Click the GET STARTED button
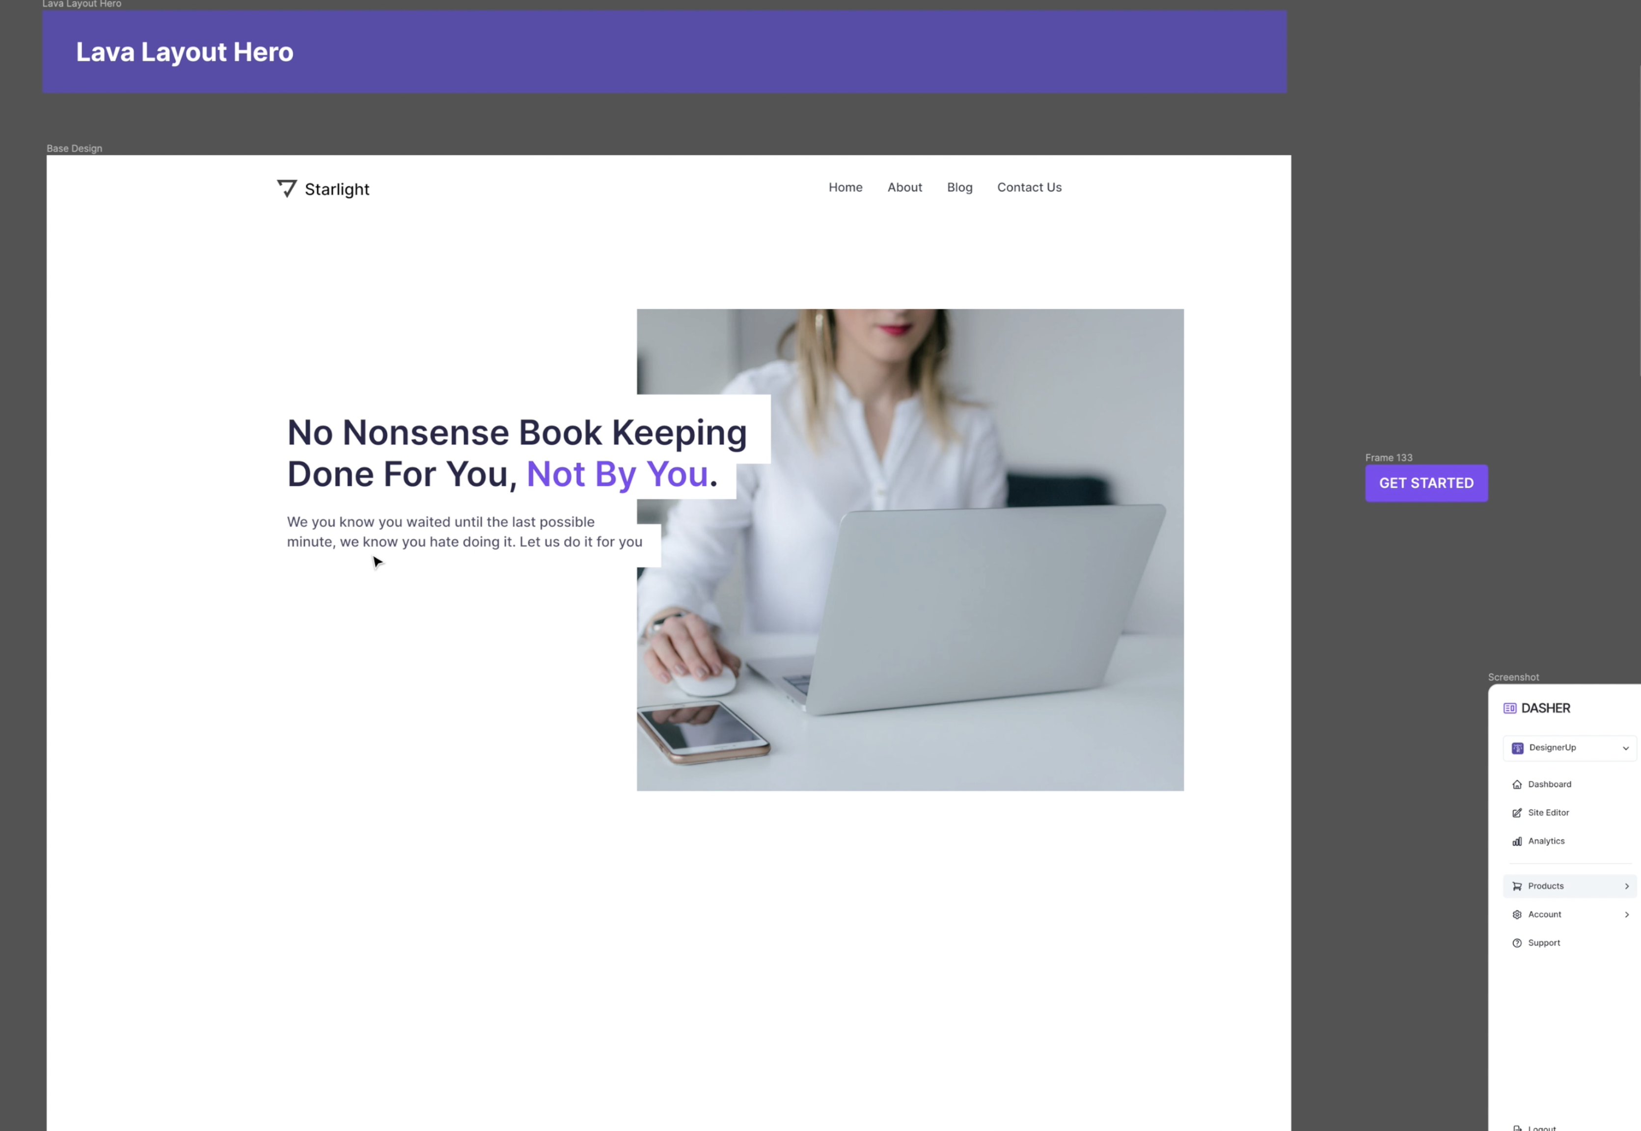The height and width of the screenshot is (1131, 1641). tap(1425, 483)
